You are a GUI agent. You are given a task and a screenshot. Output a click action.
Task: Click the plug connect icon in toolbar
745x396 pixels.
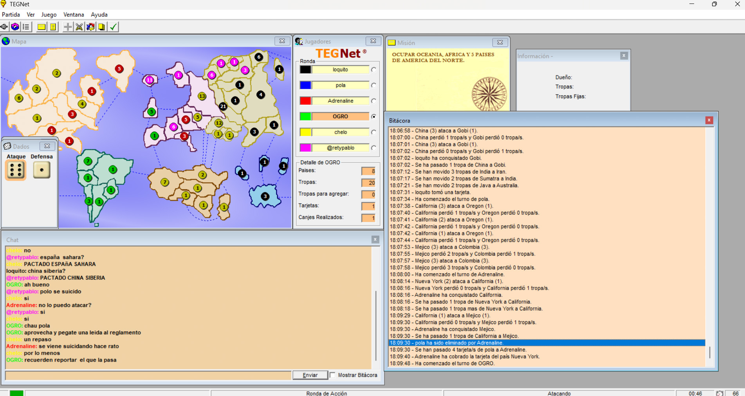[x=4, y=27]
